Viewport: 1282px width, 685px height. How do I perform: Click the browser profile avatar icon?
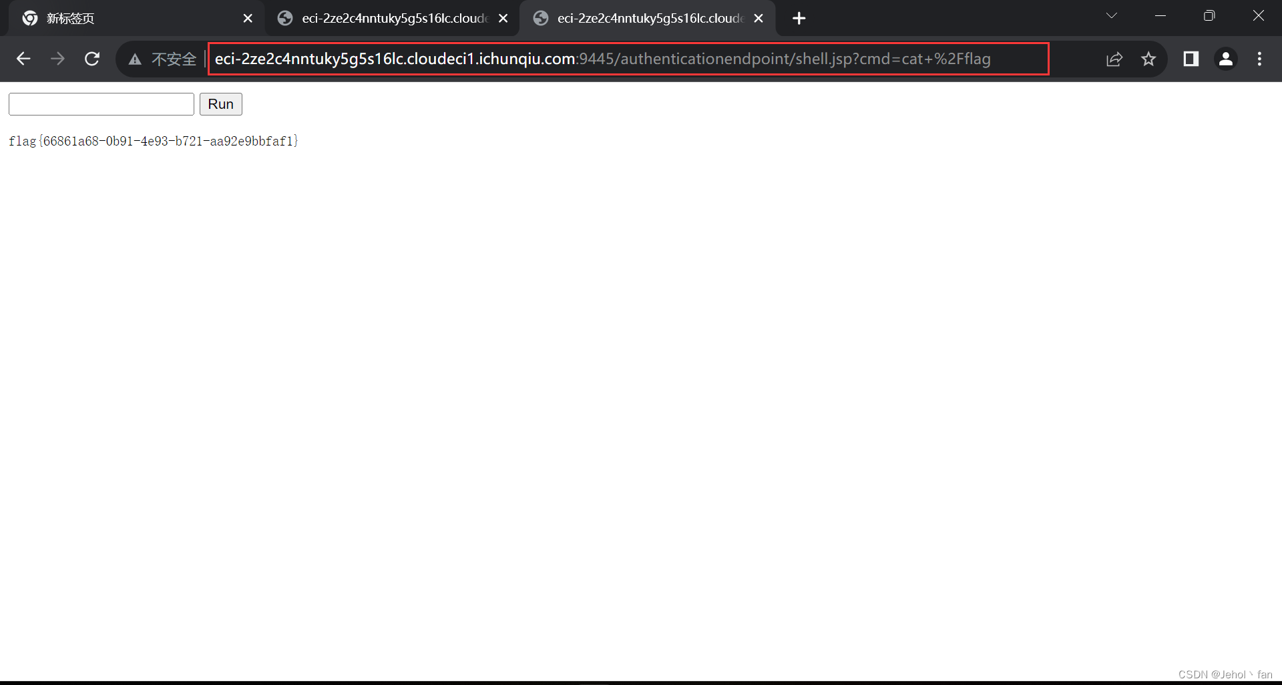click(x=1226, y=59)
